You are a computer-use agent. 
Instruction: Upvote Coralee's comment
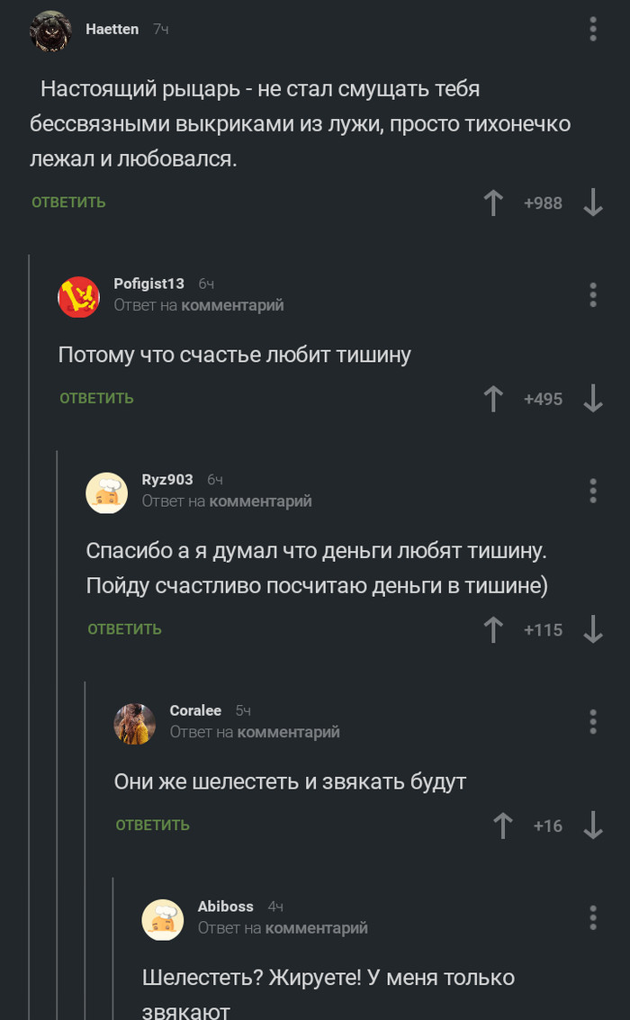tap(502, 826)
